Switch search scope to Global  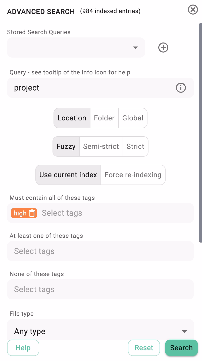[x=133, y=118]
